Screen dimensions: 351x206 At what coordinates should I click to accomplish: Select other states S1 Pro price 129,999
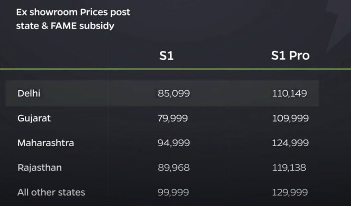(x=290, y=192)
